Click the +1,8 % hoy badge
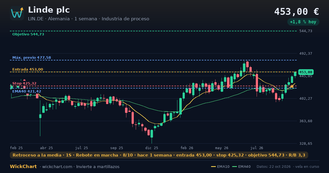Image resolution: width=329 pixels, height=173 pixels. point(303,22)
